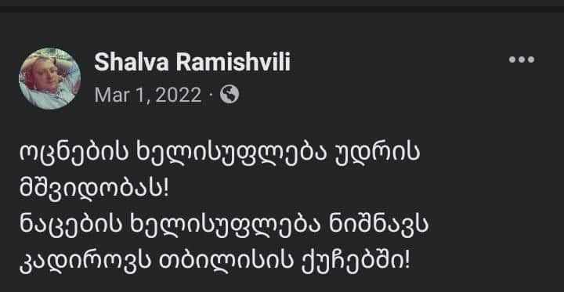Image resolution: width=564 pixels, height=292 pixels.
Task: Click the first word 'Shalva' in author name
Action: 132,63
